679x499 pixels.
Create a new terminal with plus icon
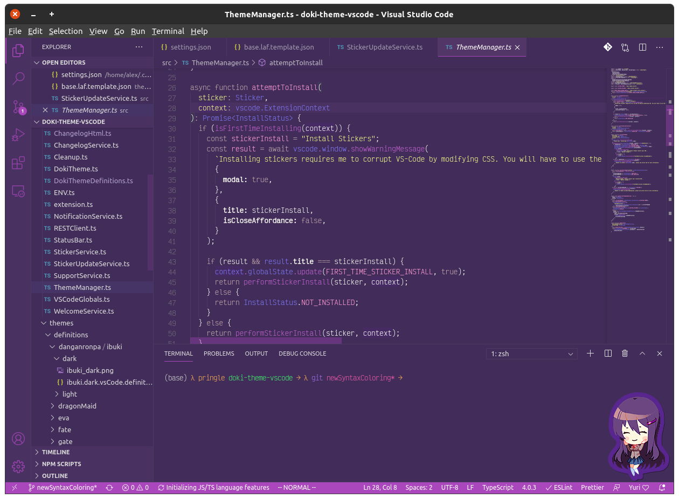[x=590, y=354]
